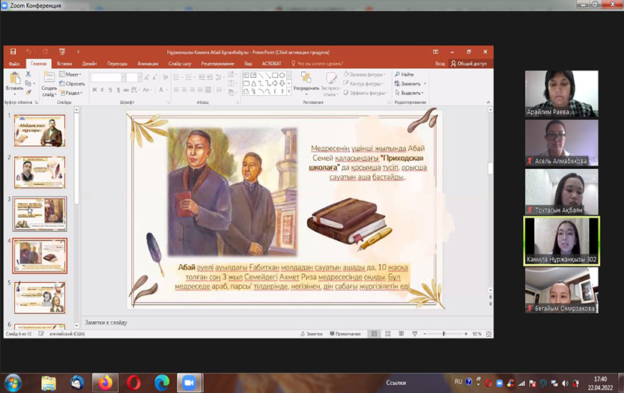Open the Раздел section dropdown
The height and width of the screenshot is (393, 624).
click(73, 93)
